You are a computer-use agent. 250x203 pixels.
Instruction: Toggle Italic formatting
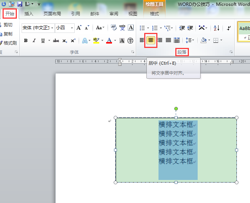34,41
